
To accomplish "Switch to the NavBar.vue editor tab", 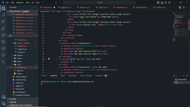I will [85, 7].
